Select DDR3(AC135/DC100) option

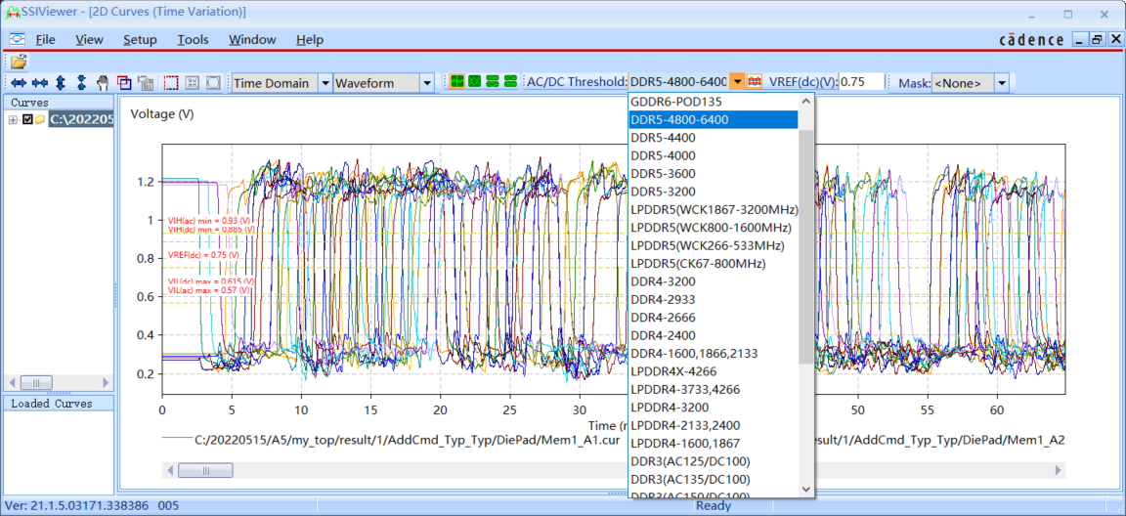714,479
